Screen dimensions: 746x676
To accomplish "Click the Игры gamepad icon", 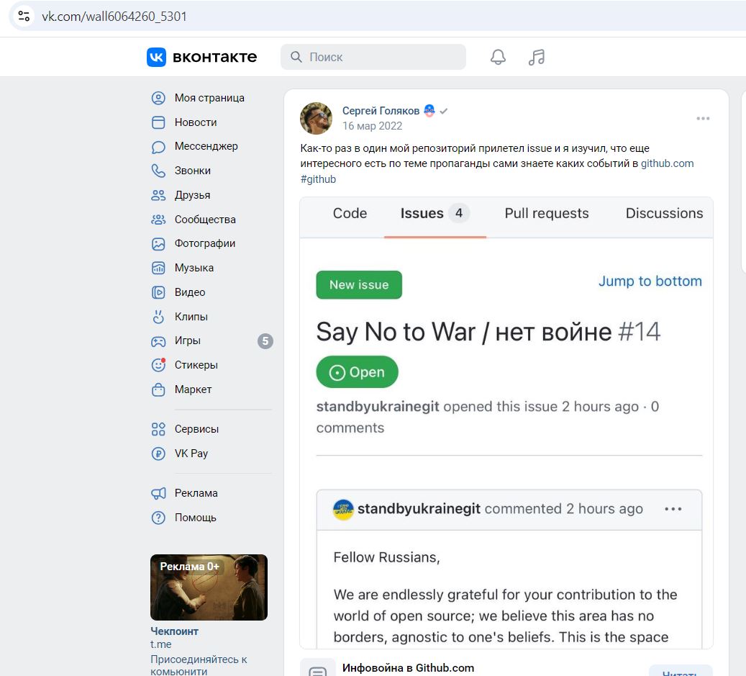I will pos(158,341).
